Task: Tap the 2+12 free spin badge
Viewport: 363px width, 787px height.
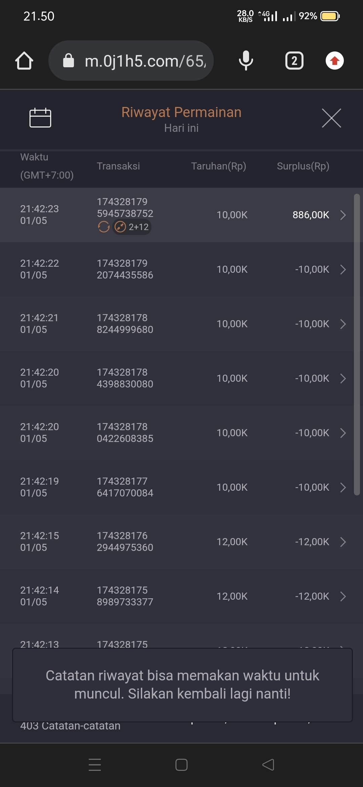Action: point(132,227)
